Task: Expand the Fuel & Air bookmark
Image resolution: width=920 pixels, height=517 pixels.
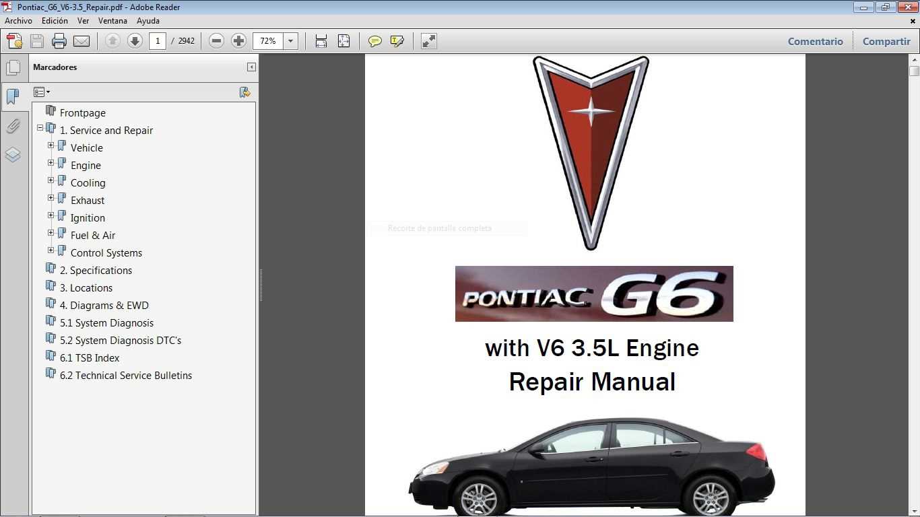Action: 51,232
